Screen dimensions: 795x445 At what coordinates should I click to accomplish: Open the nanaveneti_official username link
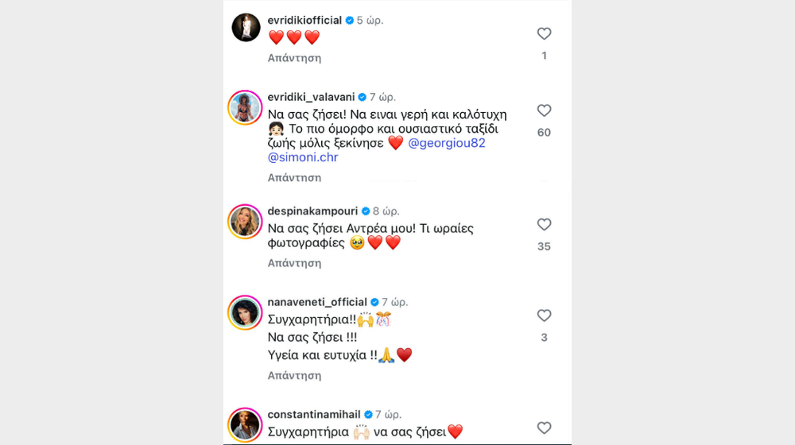(317, 302)
